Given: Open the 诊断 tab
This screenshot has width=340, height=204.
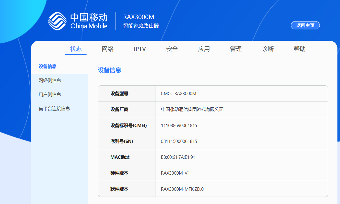Looking at the screenshot, I should click(x=268, y=49).
